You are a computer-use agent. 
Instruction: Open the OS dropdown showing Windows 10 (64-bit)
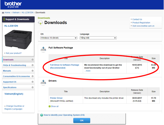59,38
